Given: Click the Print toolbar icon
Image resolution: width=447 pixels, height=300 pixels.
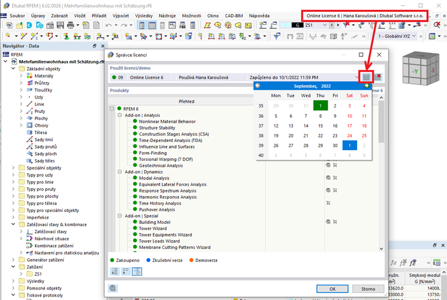Looking at the screenshot, I should tap(71, 25).
